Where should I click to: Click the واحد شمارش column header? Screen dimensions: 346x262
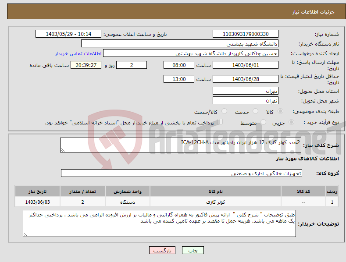[128, 191]
